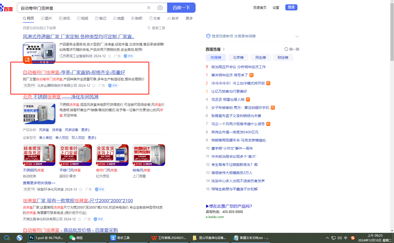Click the camera image search icon
The image size is (394, 243).
point(160,8)
